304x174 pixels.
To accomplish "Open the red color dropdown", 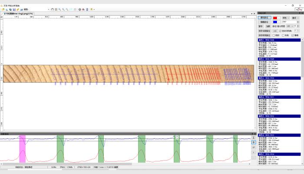I will coord(278,18).
